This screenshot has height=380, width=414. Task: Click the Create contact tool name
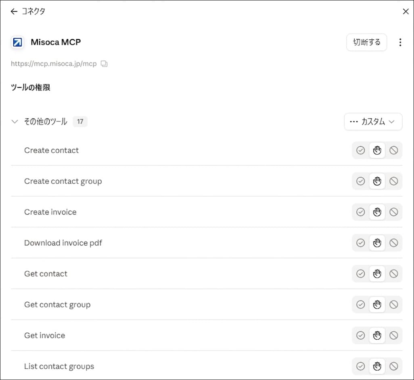(52, 150)
